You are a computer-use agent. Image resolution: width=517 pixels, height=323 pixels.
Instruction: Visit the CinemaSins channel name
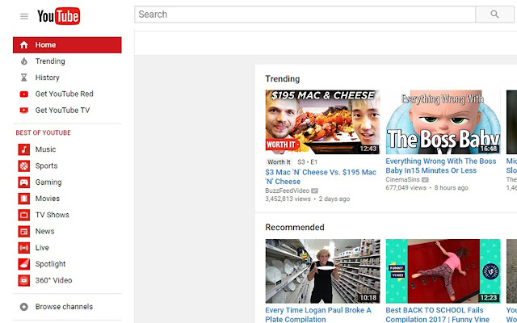coord(402,179)
